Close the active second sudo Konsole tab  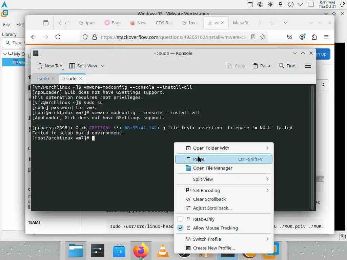81,79
